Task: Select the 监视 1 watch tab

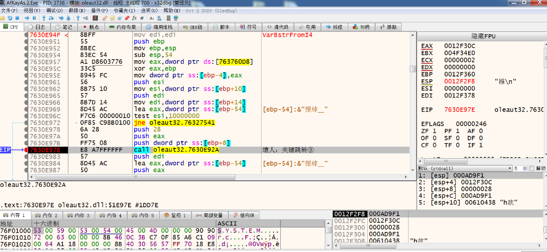Action: [x=175, y=215]
